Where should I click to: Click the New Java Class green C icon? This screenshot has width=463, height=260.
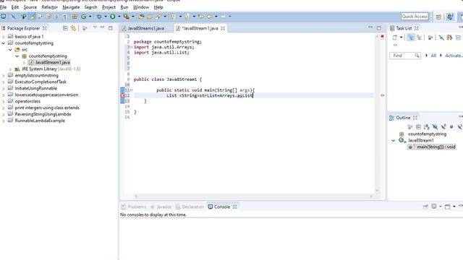pos(84,17)
